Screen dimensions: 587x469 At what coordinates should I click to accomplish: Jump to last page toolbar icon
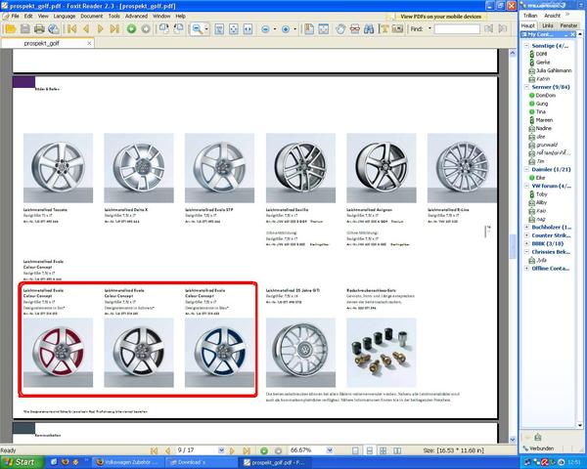tap(114, 28)
